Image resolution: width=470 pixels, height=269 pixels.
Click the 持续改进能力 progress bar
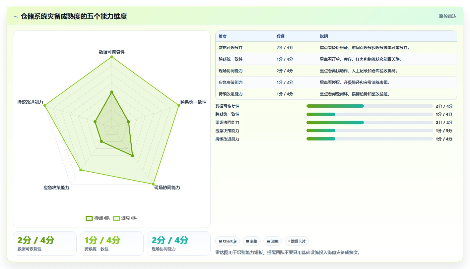(370, 139)
